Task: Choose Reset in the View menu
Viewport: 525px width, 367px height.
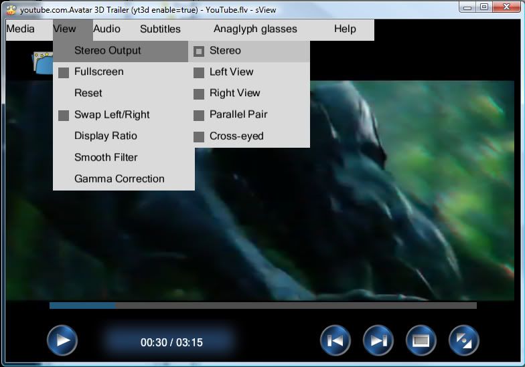Action: [124, 94]
